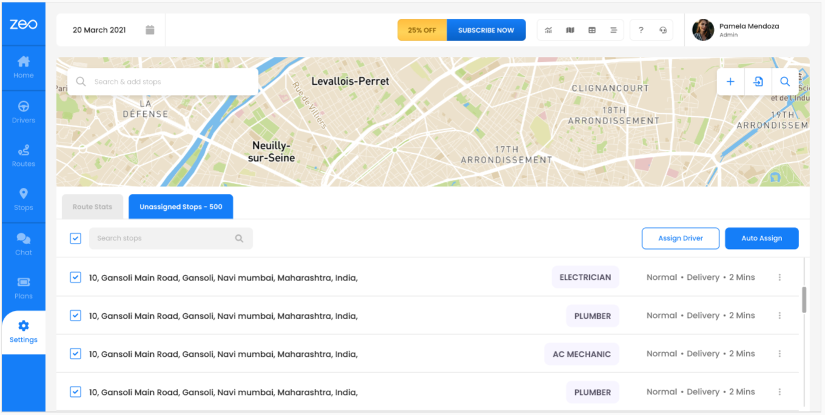Open the analytics chart view icon
Viewport: 825px width, 415px height.
[x=549, y=30]
